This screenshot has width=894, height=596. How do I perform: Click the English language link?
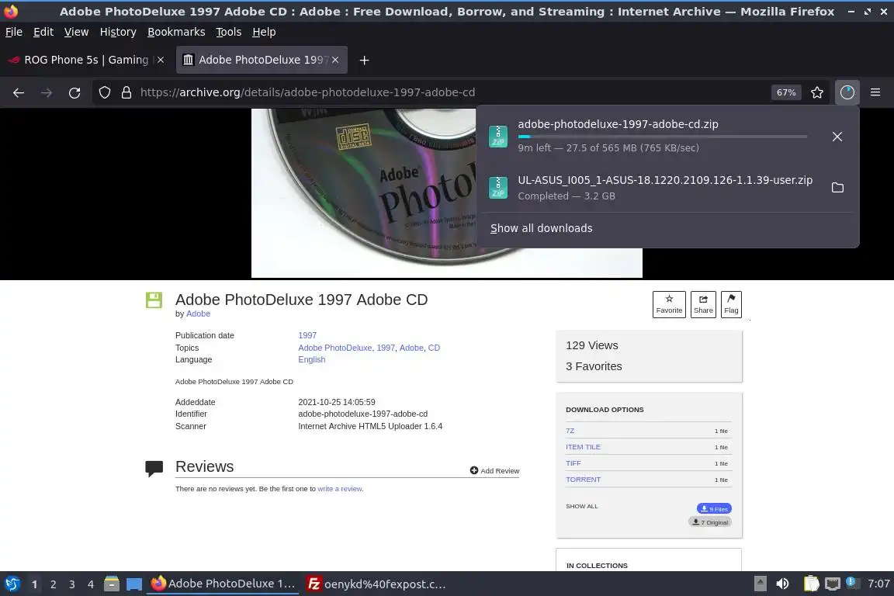pos(312,359)
